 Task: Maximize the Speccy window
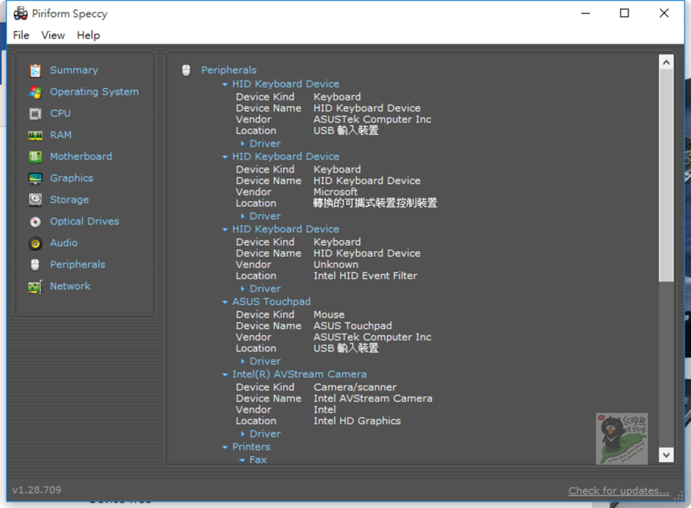click(x=624, y=13)
